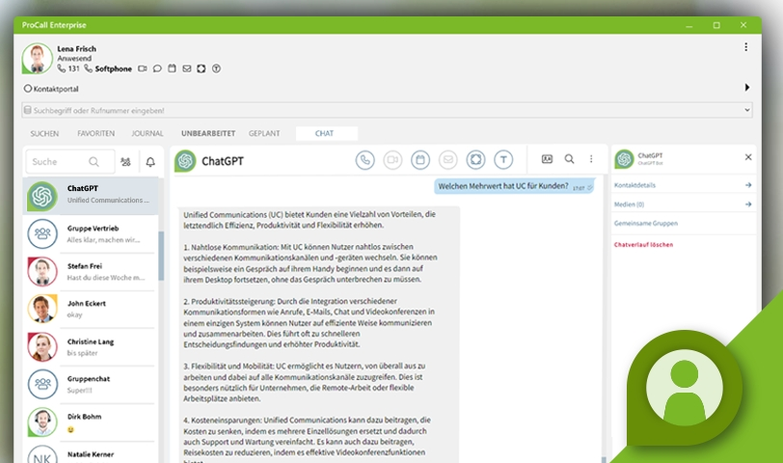Screen dimensions: 783x463
Task: Click the chat bubble icon under Lena Frisch
Action: [x=157, y=68]
